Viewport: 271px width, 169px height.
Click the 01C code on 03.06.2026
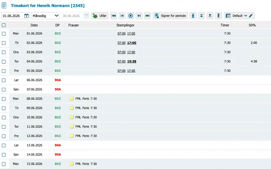tap(58, 52)
